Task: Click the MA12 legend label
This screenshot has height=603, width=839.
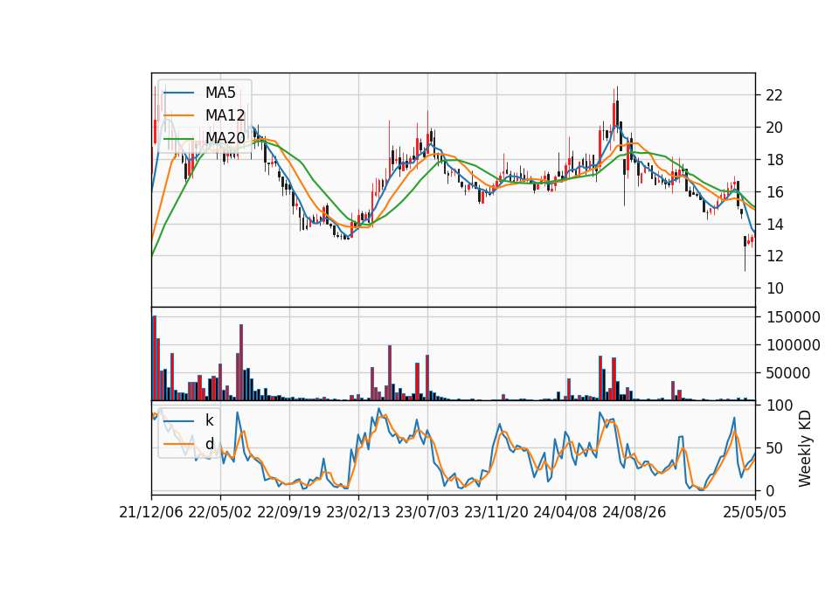Action: click(225, 115)
